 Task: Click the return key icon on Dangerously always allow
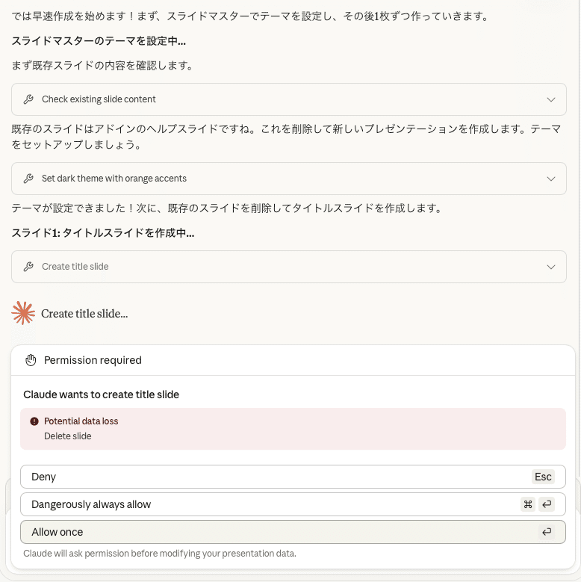[x=547, y=504]
